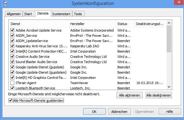Click the scroll up arrow of services list
Screen dimensions: 184x120
click(x=169, y=23)
